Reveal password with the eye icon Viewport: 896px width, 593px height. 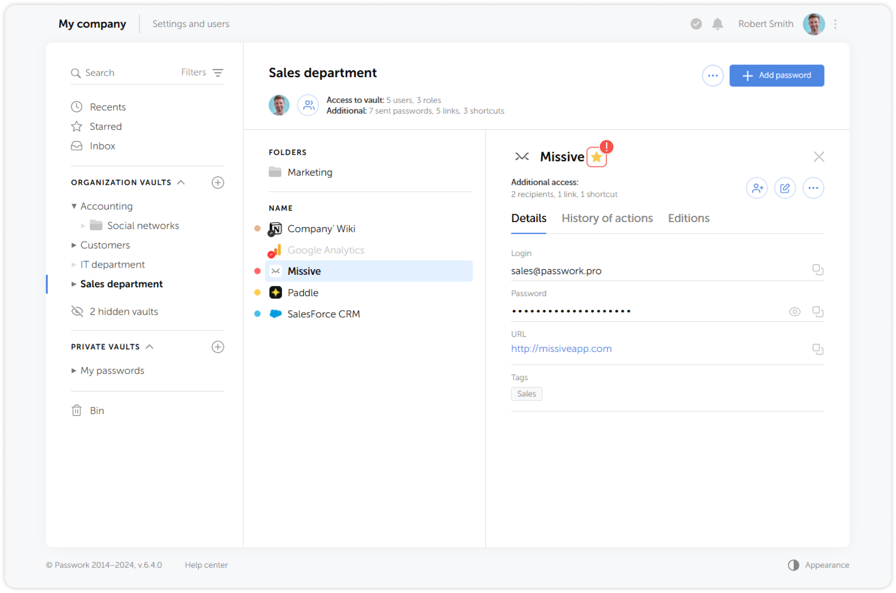794,312
